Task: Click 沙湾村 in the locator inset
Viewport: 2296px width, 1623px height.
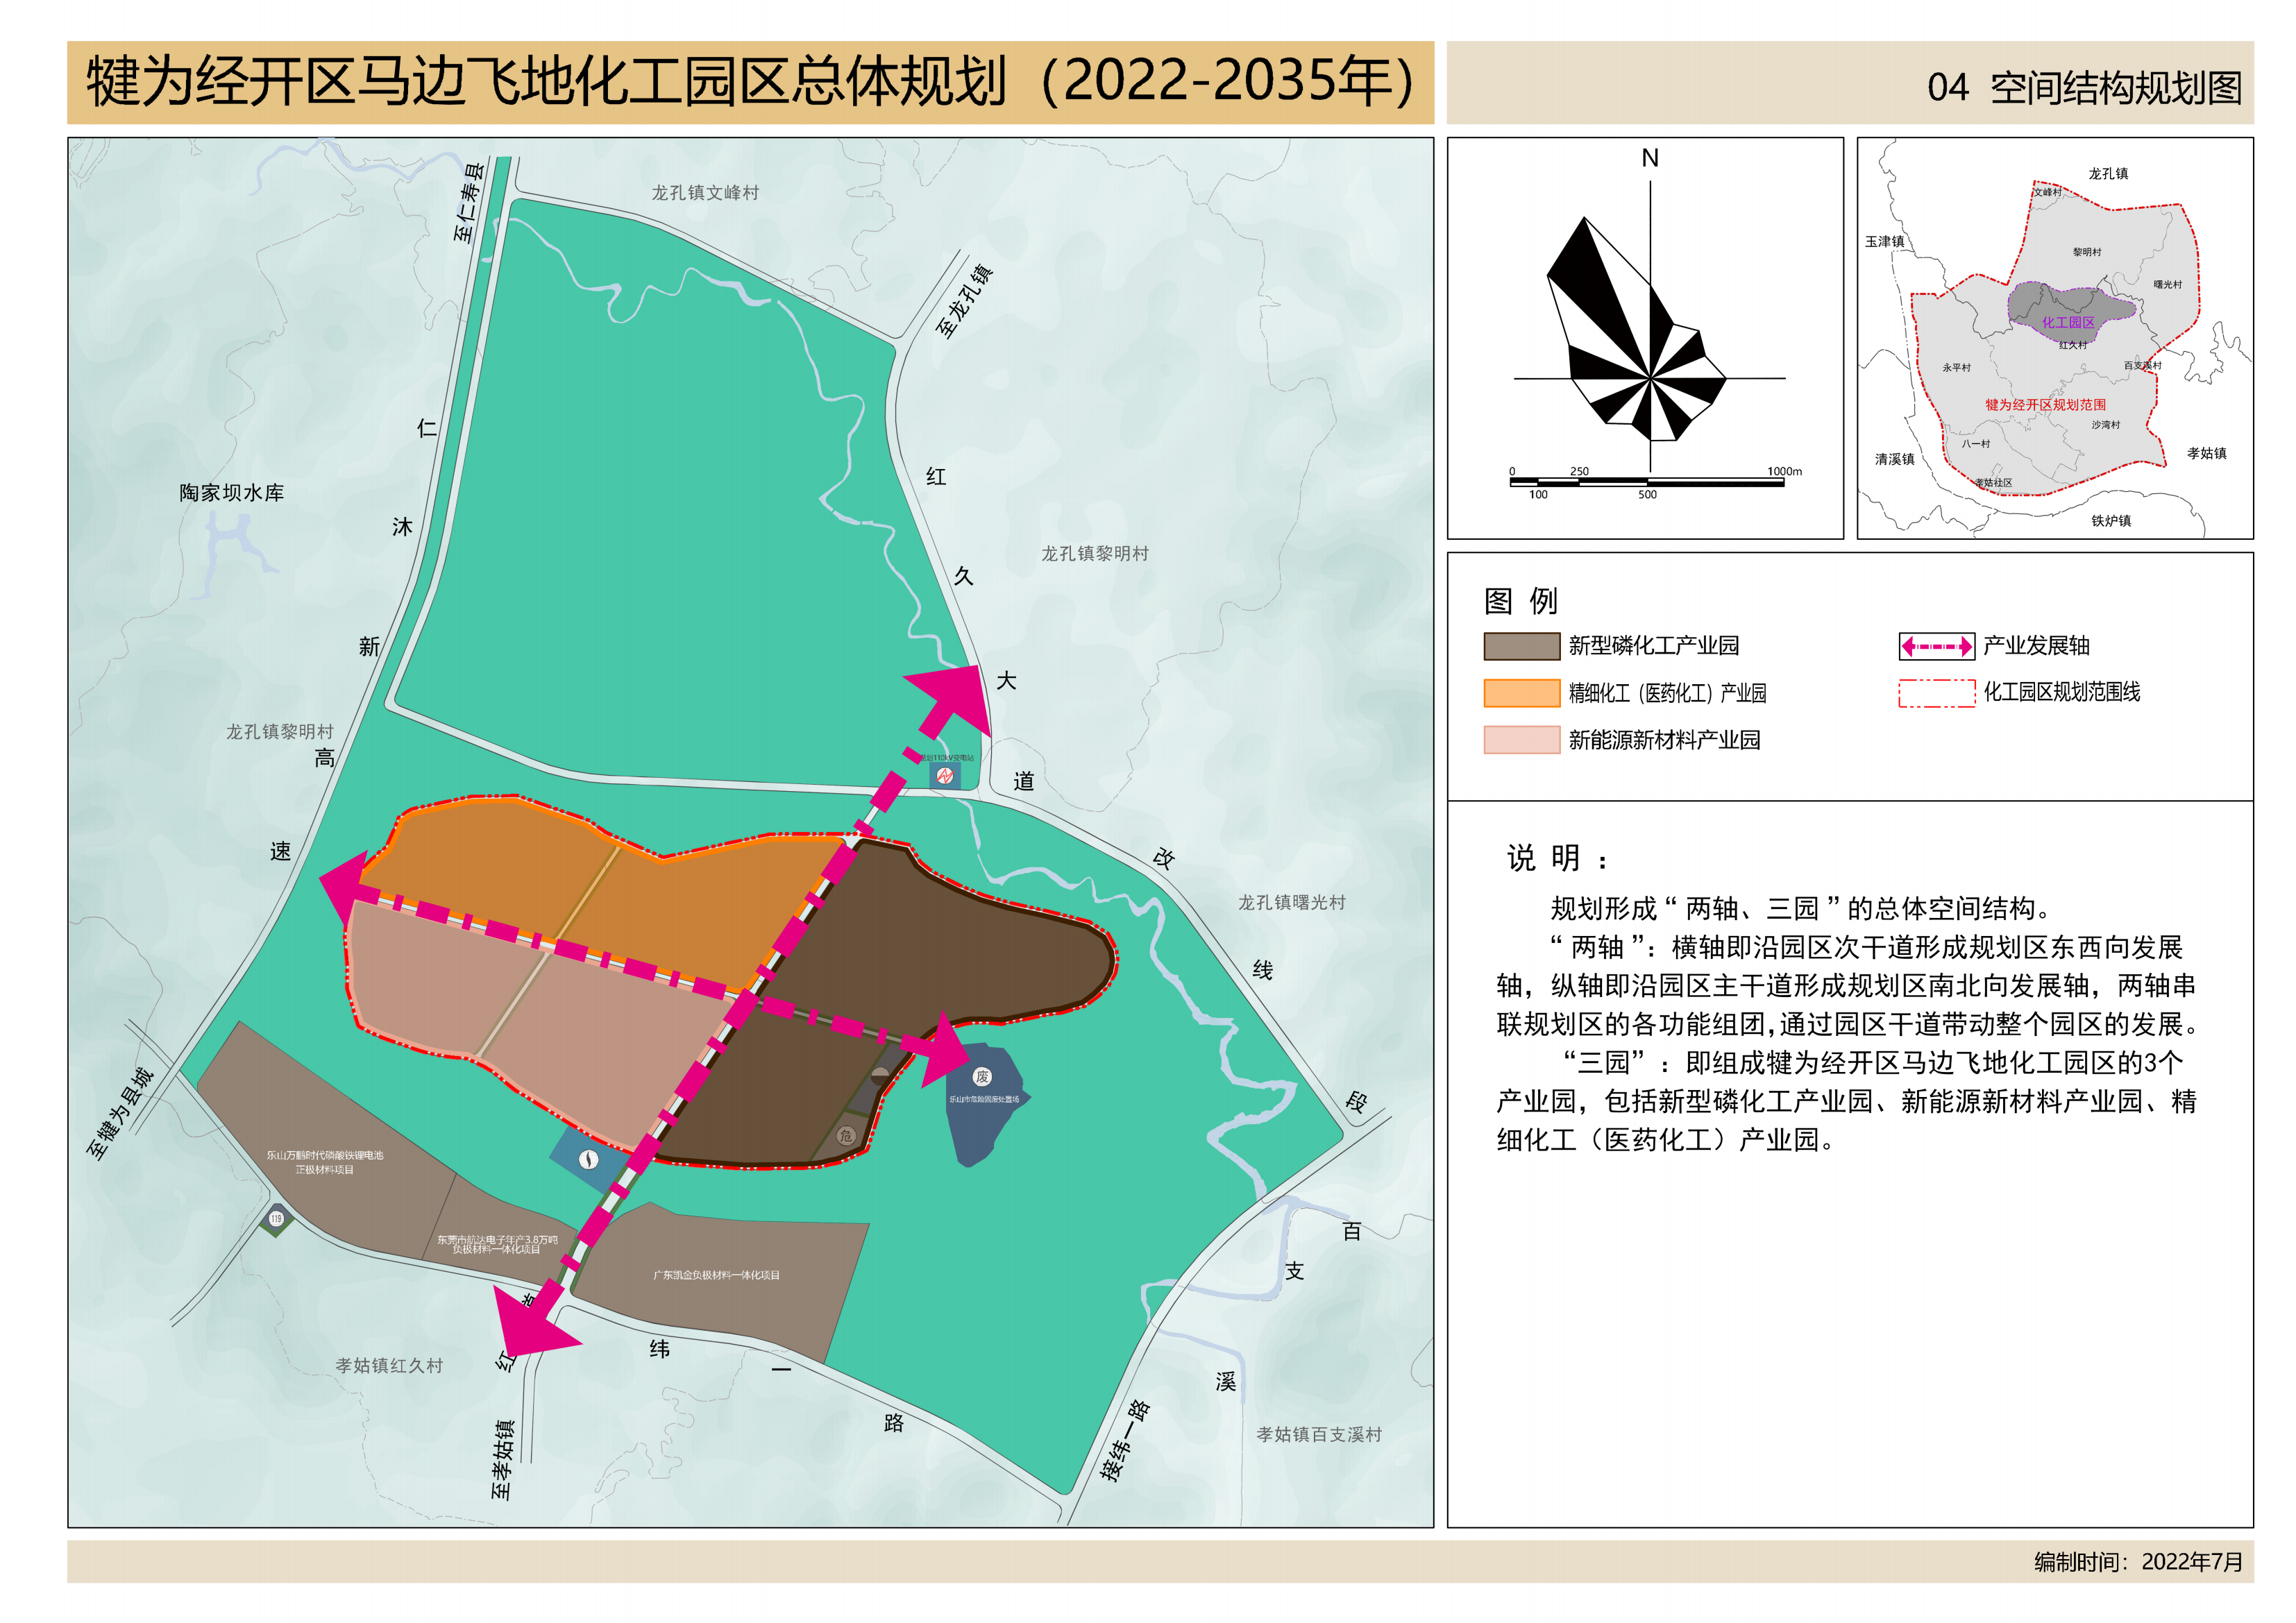Action: click(x=2105, y=425)
